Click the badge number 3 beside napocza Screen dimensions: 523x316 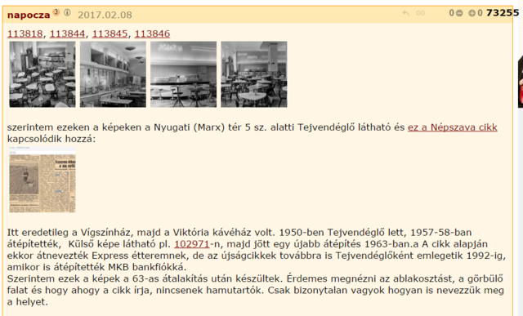coord(56,12)
